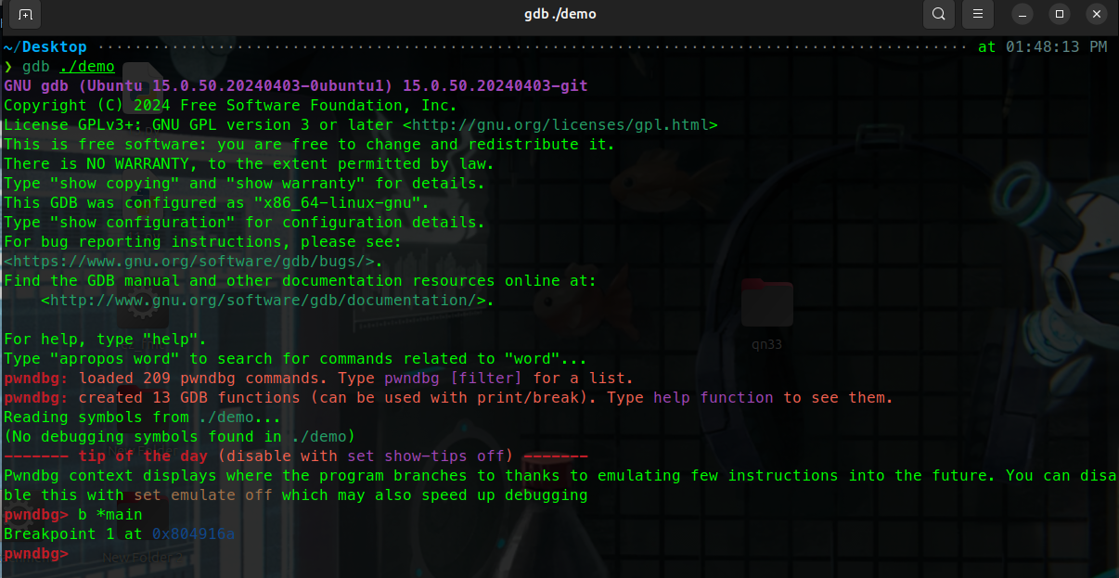Click 'There is NO WARRANTY' line

pyautogui.click(x=250, y=163)
